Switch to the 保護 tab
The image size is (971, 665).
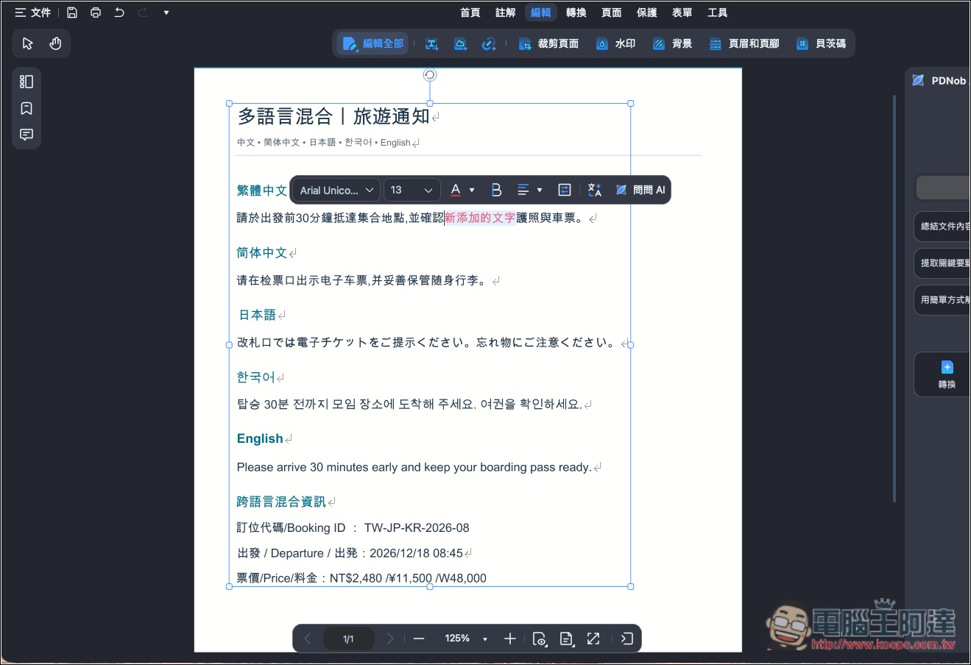tap(646, 13)
